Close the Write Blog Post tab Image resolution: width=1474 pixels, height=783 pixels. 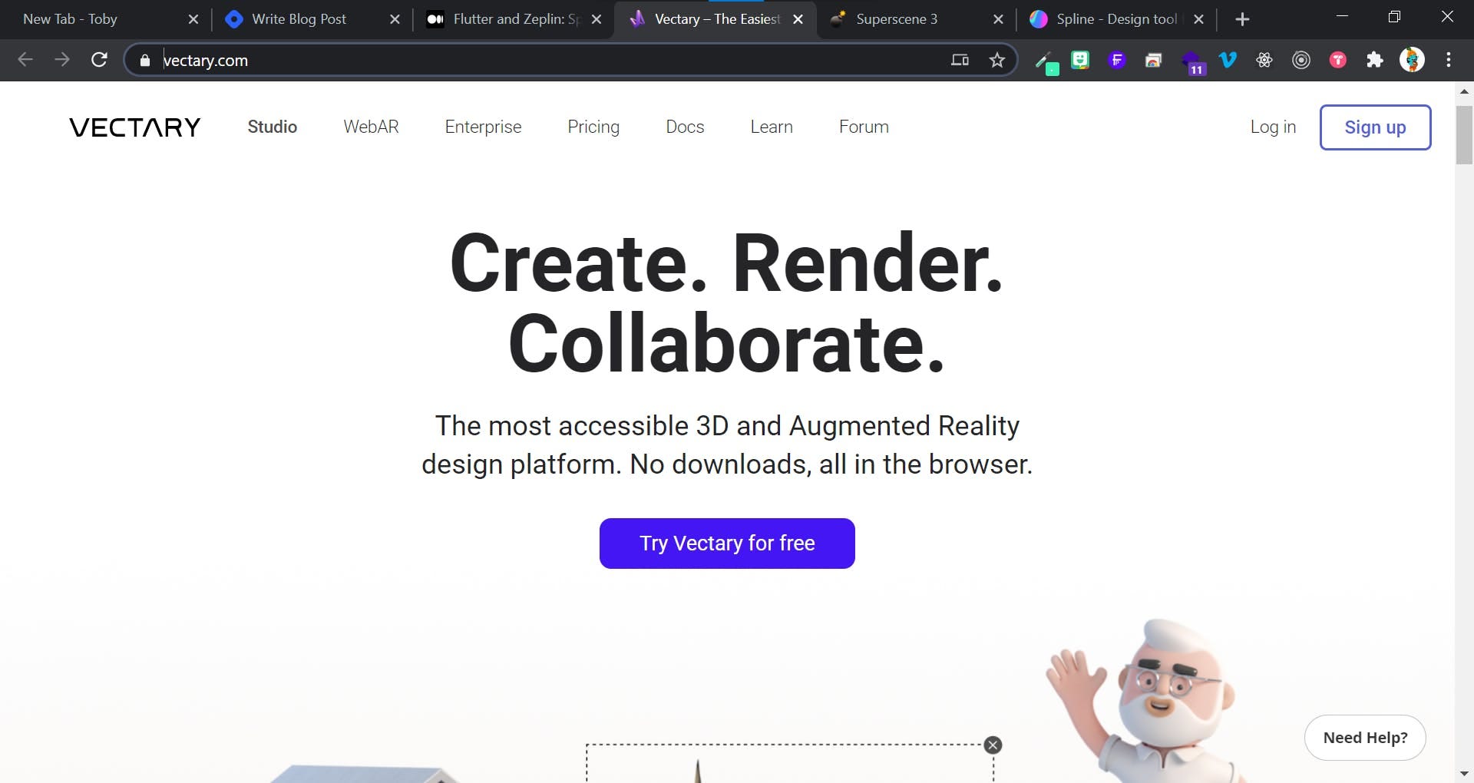pyautogui.click(x=395, y=19)
